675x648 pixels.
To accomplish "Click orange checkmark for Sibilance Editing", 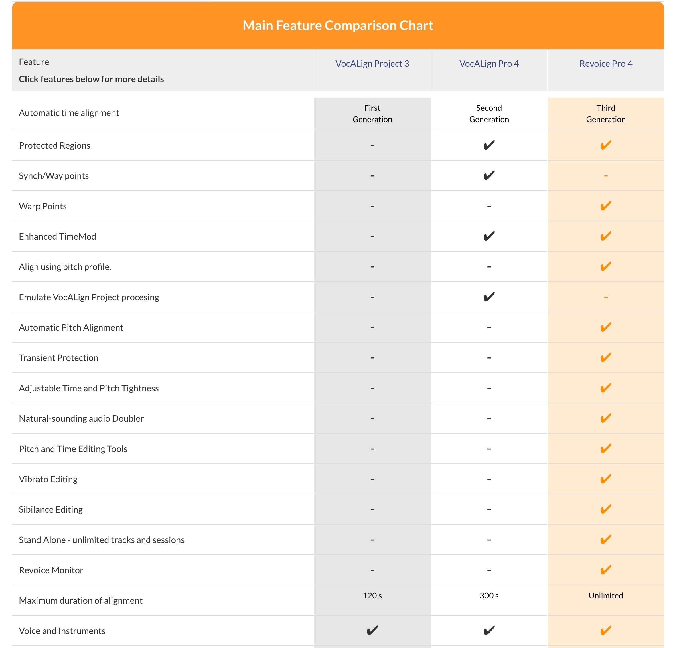I will [x=605, y=509].
